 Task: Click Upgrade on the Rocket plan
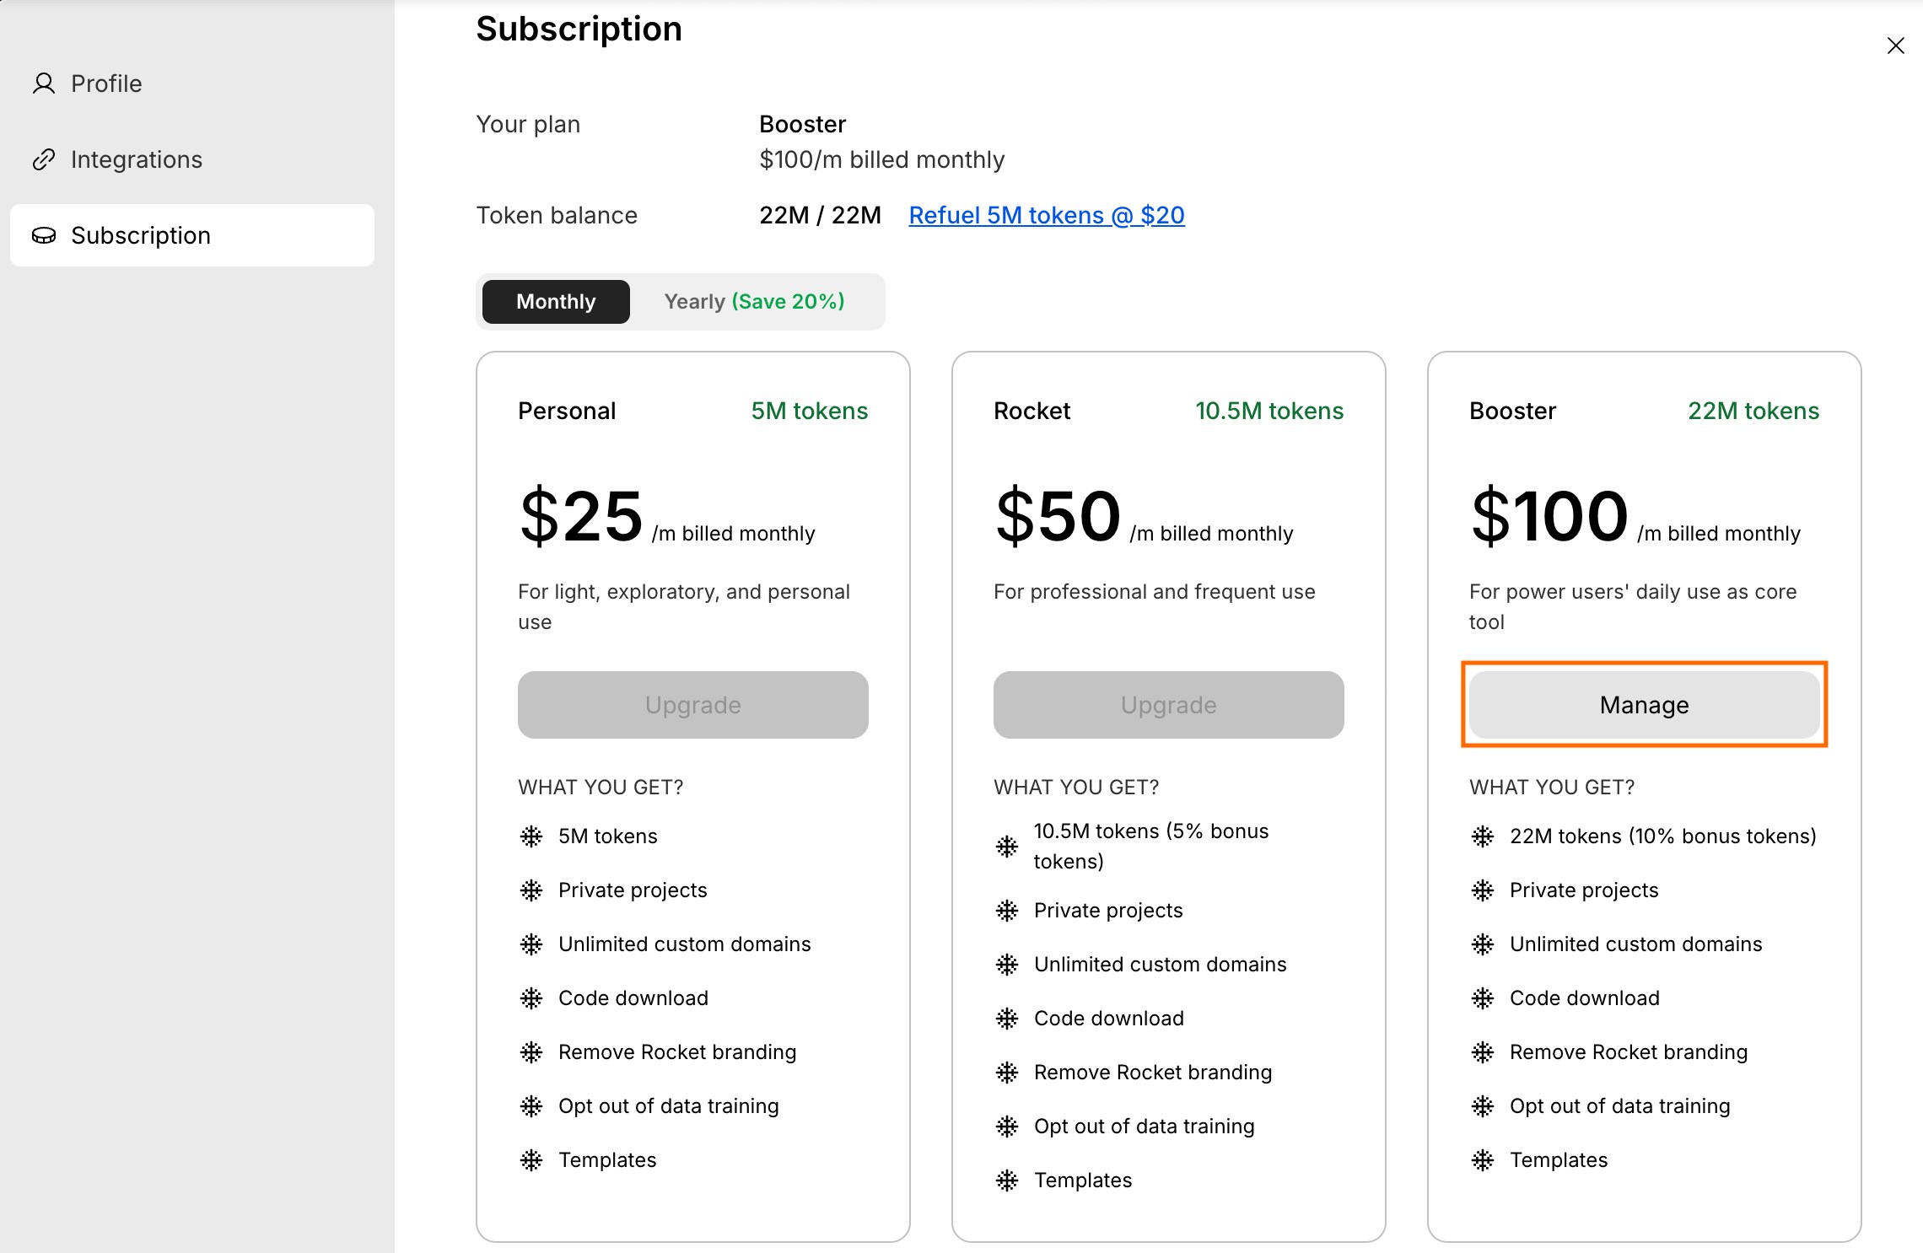pyautogui.click(x=1168, y=705)
